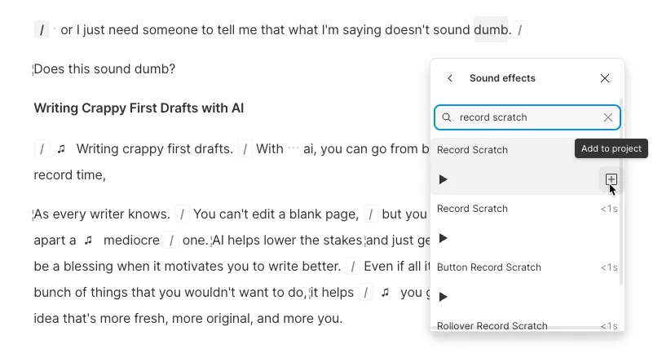Click the gap dots before 'ai, you can'
This screenshot has height=353, width=662.
point(293,148)
